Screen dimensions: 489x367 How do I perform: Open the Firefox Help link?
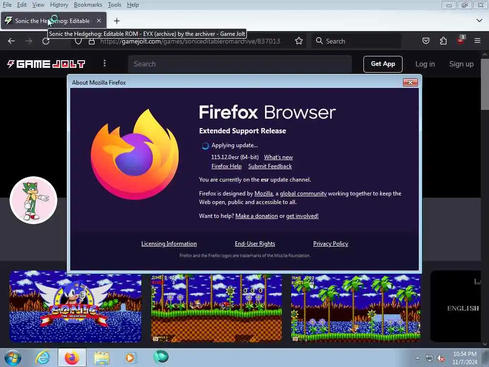click(226, 166)
